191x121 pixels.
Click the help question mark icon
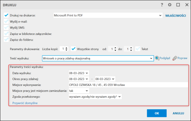point(162,5)
